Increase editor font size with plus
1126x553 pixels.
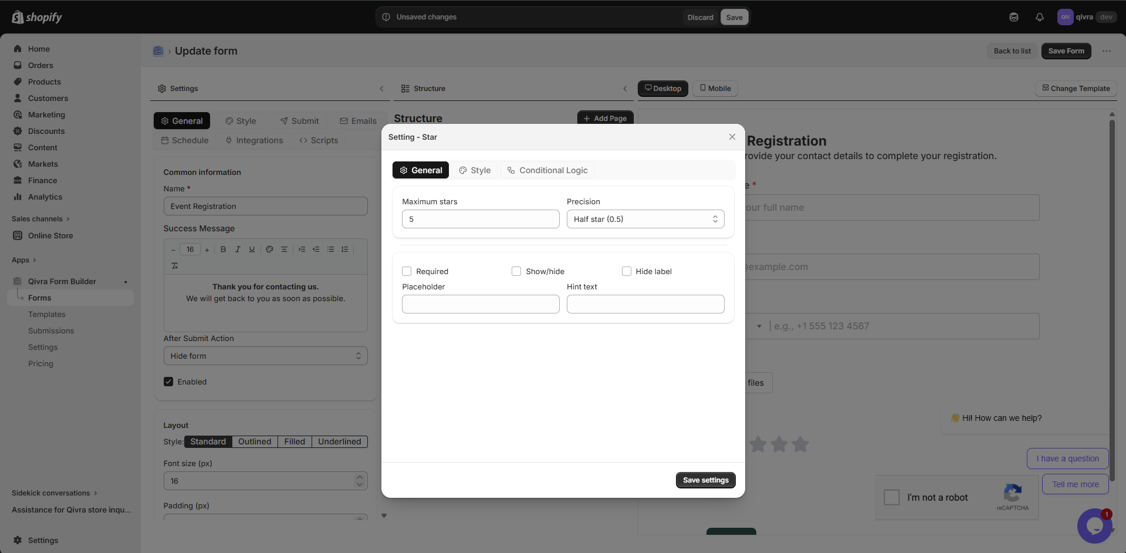[207, 250]
